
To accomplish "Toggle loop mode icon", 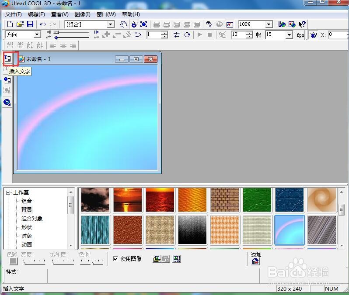I will [x=187, y=34].
